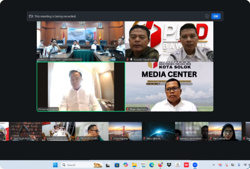Open Task View from the taskbar

[108, 165]
